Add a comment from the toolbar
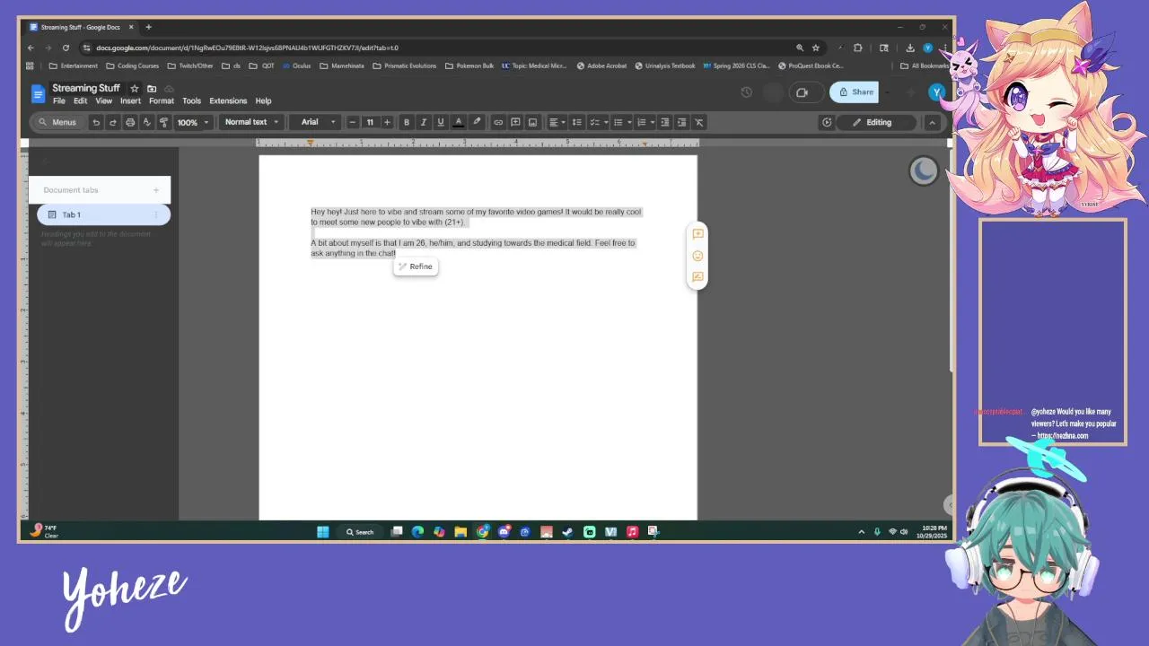Screen dimensions: 1149x646 pyautogui.click(x=515, y=122)
